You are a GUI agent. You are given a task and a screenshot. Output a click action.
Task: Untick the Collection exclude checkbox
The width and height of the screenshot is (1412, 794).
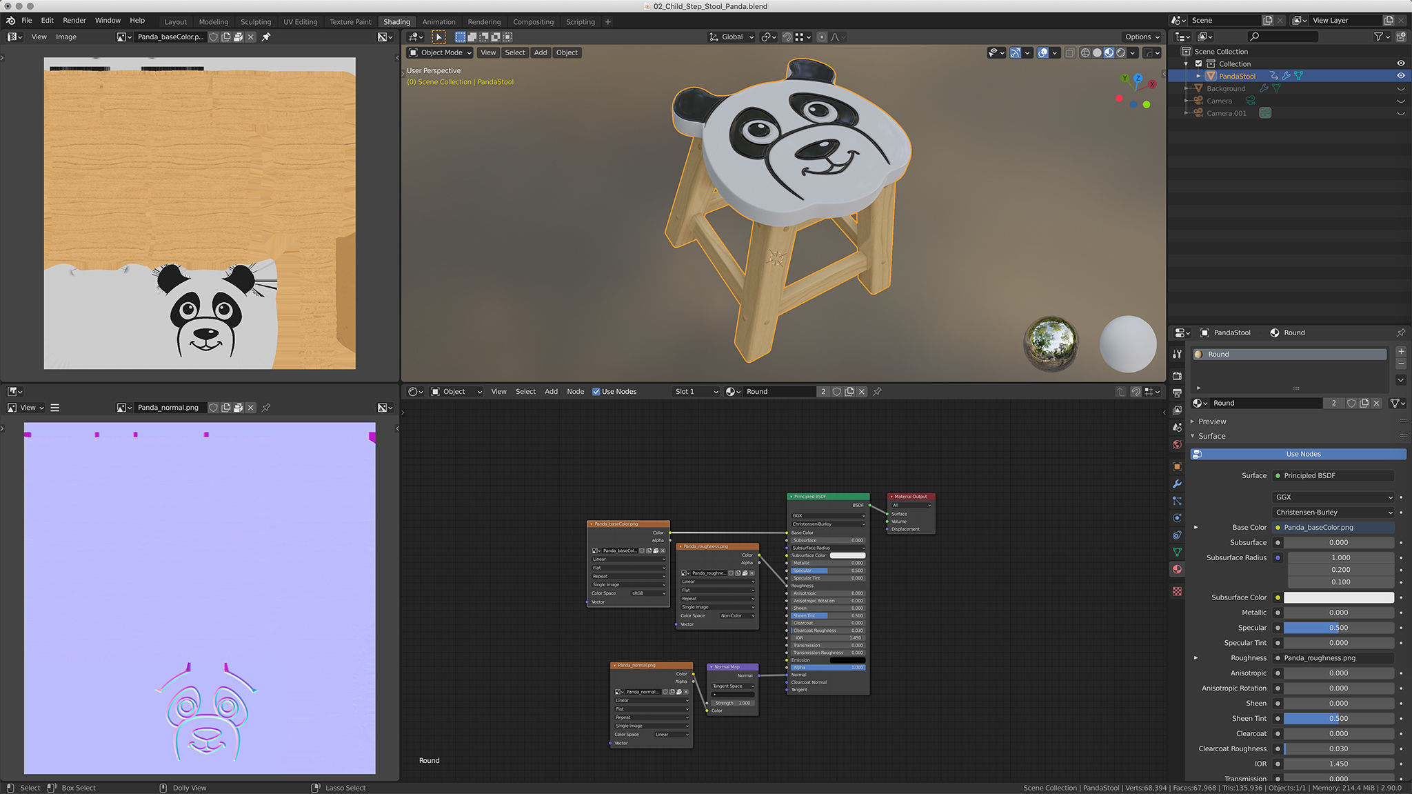[1198, 63]
